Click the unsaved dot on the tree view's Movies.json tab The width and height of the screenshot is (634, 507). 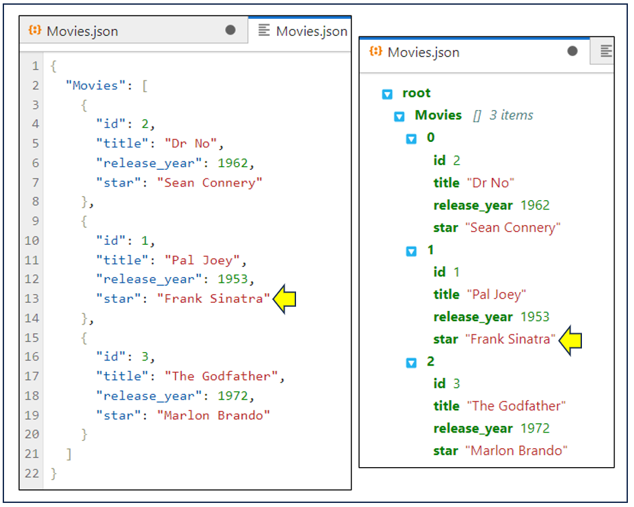point(572,51)
